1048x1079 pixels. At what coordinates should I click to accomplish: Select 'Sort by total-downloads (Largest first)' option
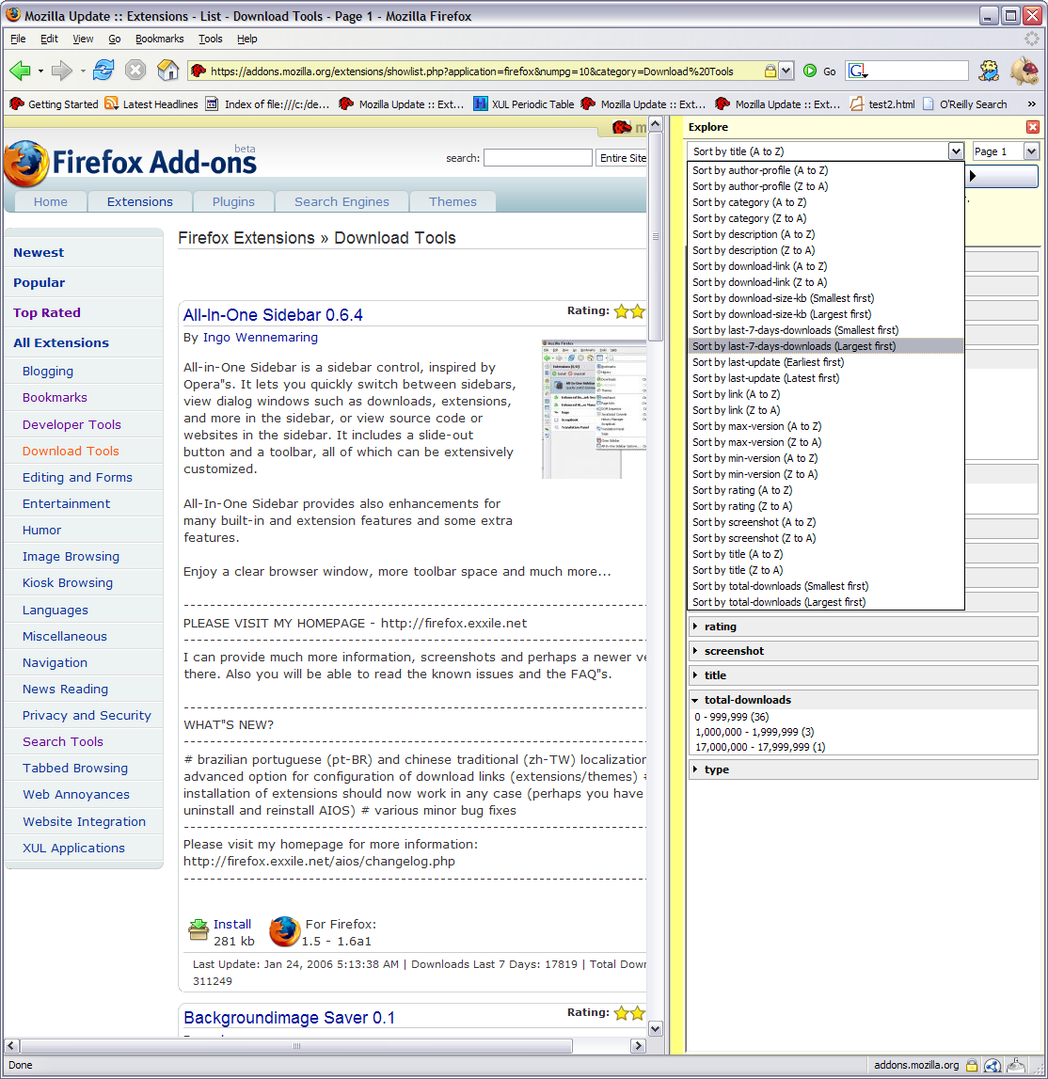click(x=779, y=602)
